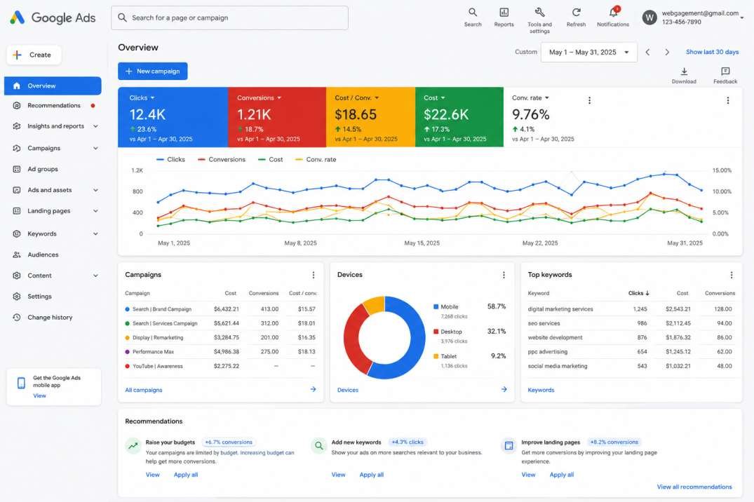Click the New campaign button
The height and width of the screenshot is (502, 754).
[152, 72]
